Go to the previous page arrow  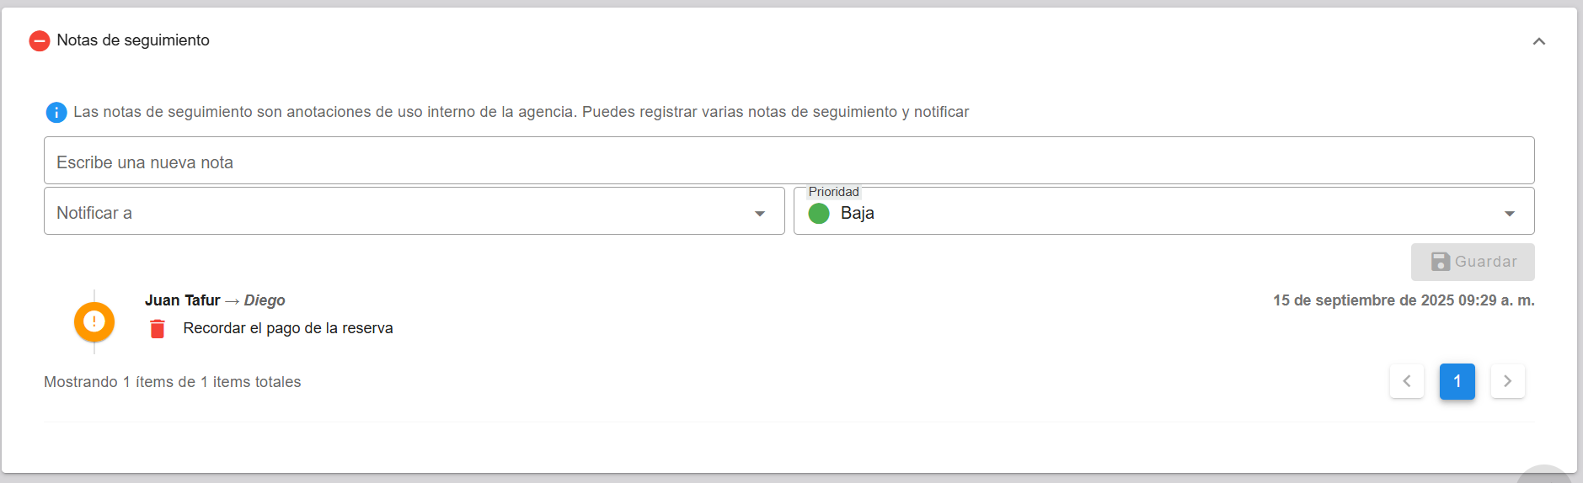click(x=1407, y=381)
